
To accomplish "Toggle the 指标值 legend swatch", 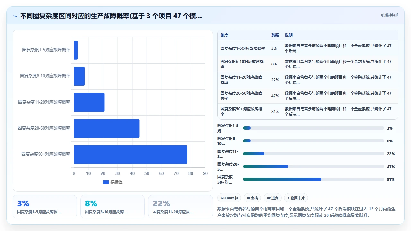I will tap(106, 182).
